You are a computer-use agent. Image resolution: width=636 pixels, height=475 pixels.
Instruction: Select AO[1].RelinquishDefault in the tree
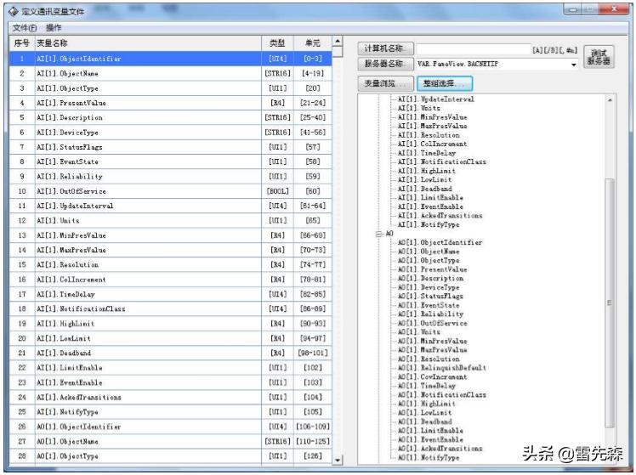point(441,368)
